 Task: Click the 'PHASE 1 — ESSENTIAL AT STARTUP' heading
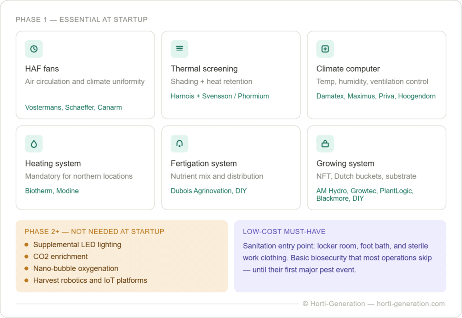[82, 20]
